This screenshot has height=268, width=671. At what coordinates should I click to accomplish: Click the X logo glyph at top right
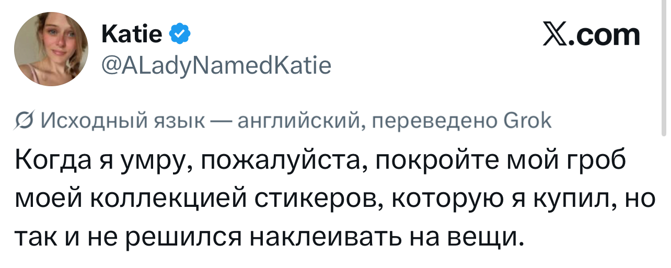click(557, 35)
